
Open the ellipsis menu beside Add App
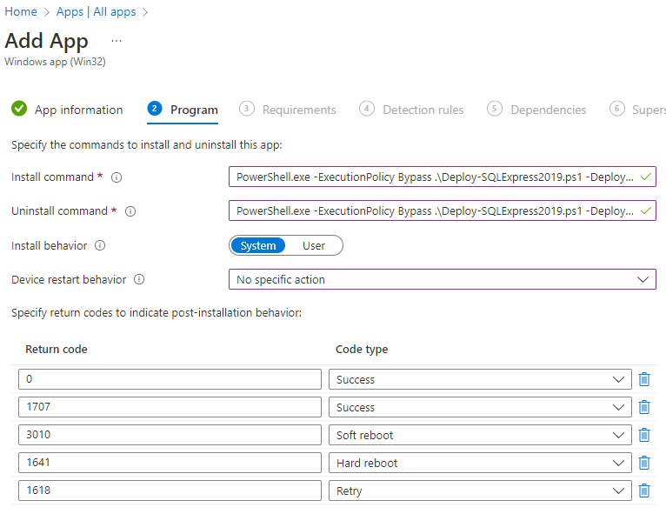click(117, 41)
